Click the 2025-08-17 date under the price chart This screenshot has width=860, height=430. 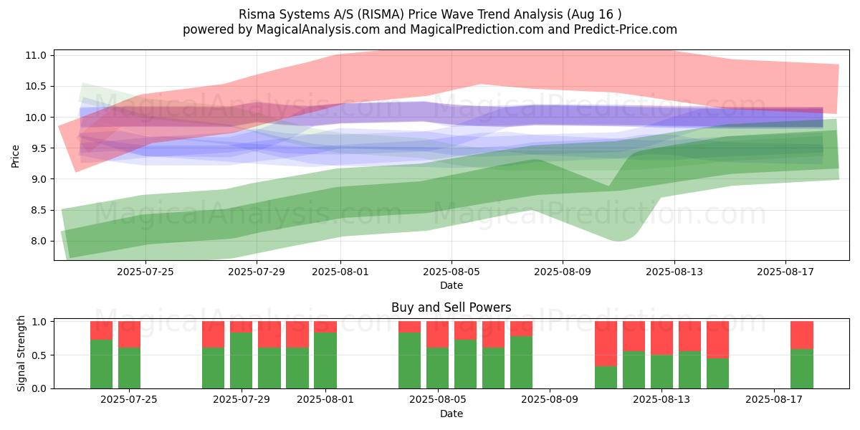click(x=785, y=272)
